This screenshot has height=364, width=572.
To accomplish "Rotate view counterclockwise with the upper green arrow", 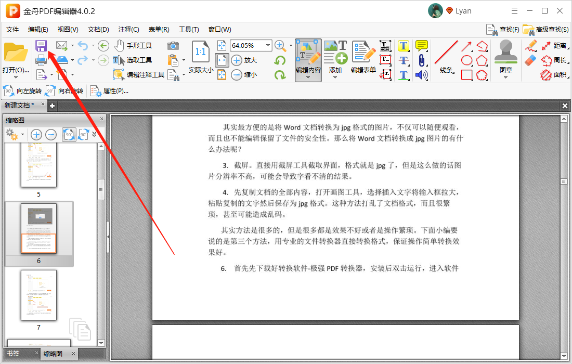I will [280, 60].
